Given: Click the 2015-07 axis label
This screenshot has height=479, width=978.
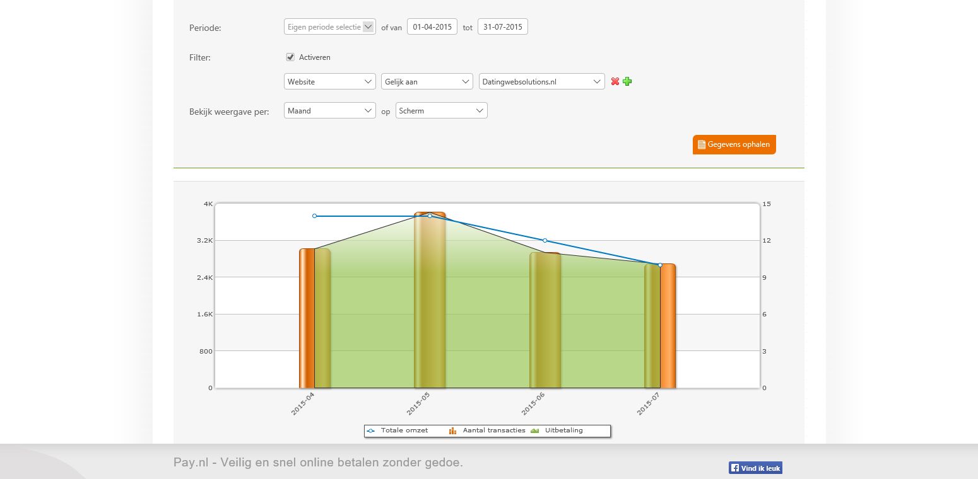Looking at the screenshot, I should pyautogui.click(x=649, y=403).
